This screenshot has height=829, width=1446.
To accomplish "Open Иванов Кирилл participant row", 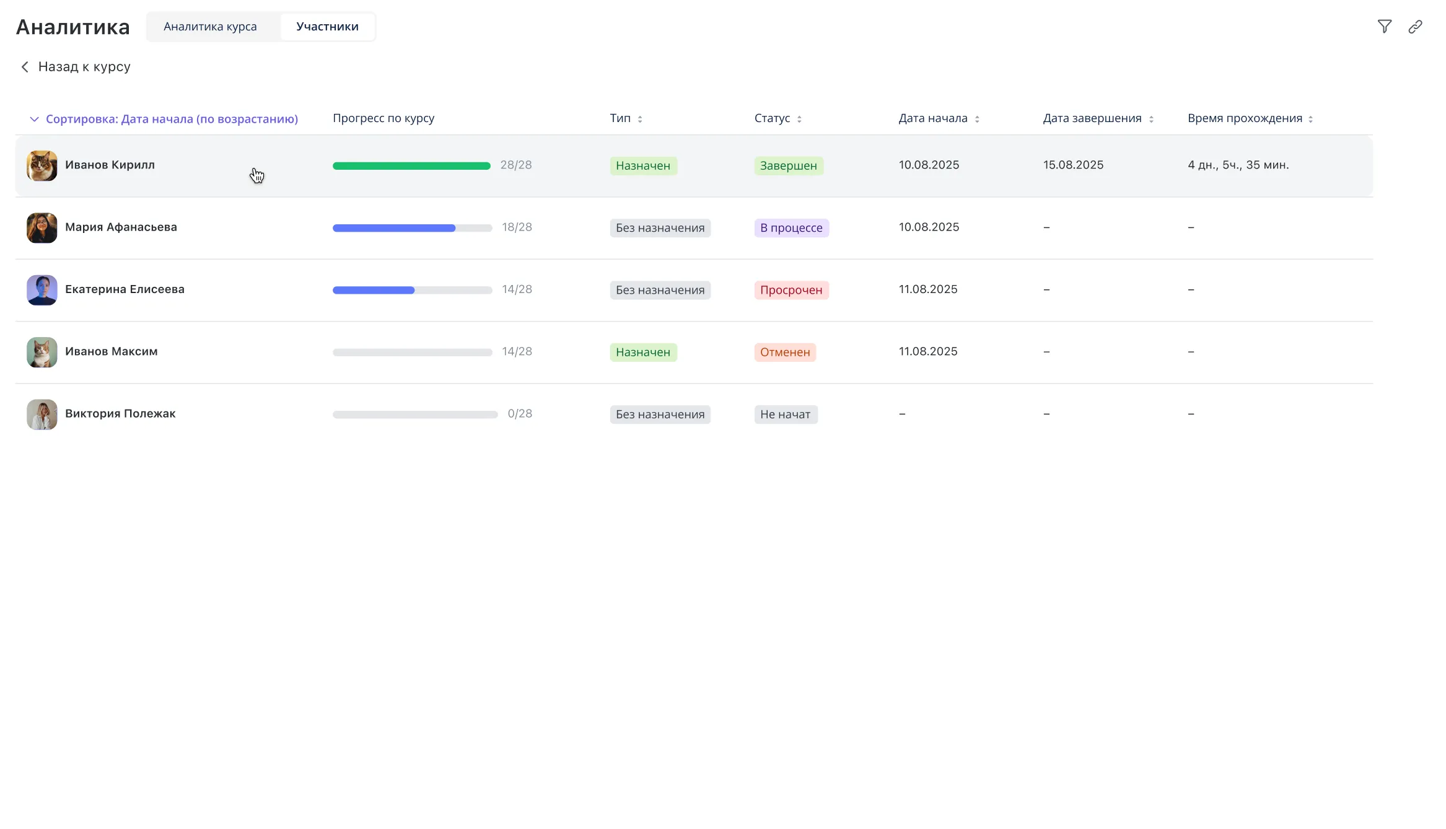I will point(110,165).
